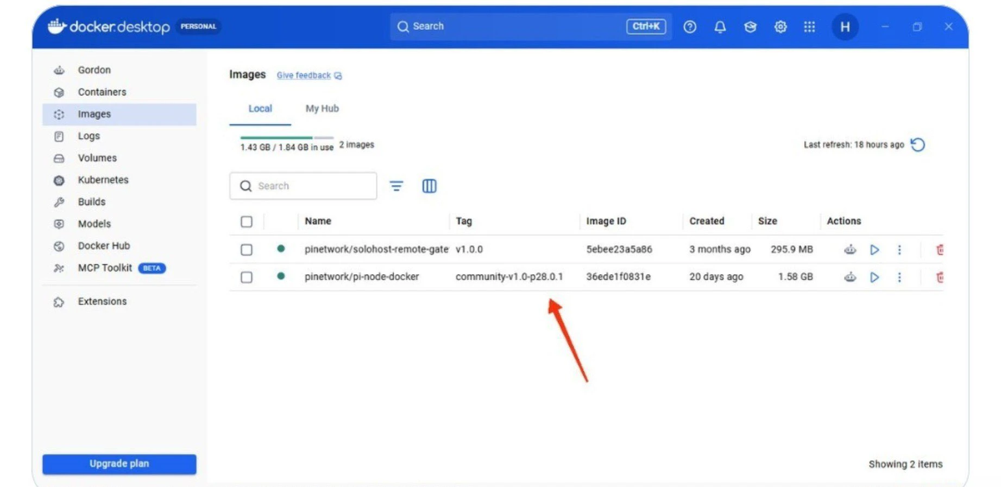
Task: Open the filter images icon
Action: [x=396, y=186]
